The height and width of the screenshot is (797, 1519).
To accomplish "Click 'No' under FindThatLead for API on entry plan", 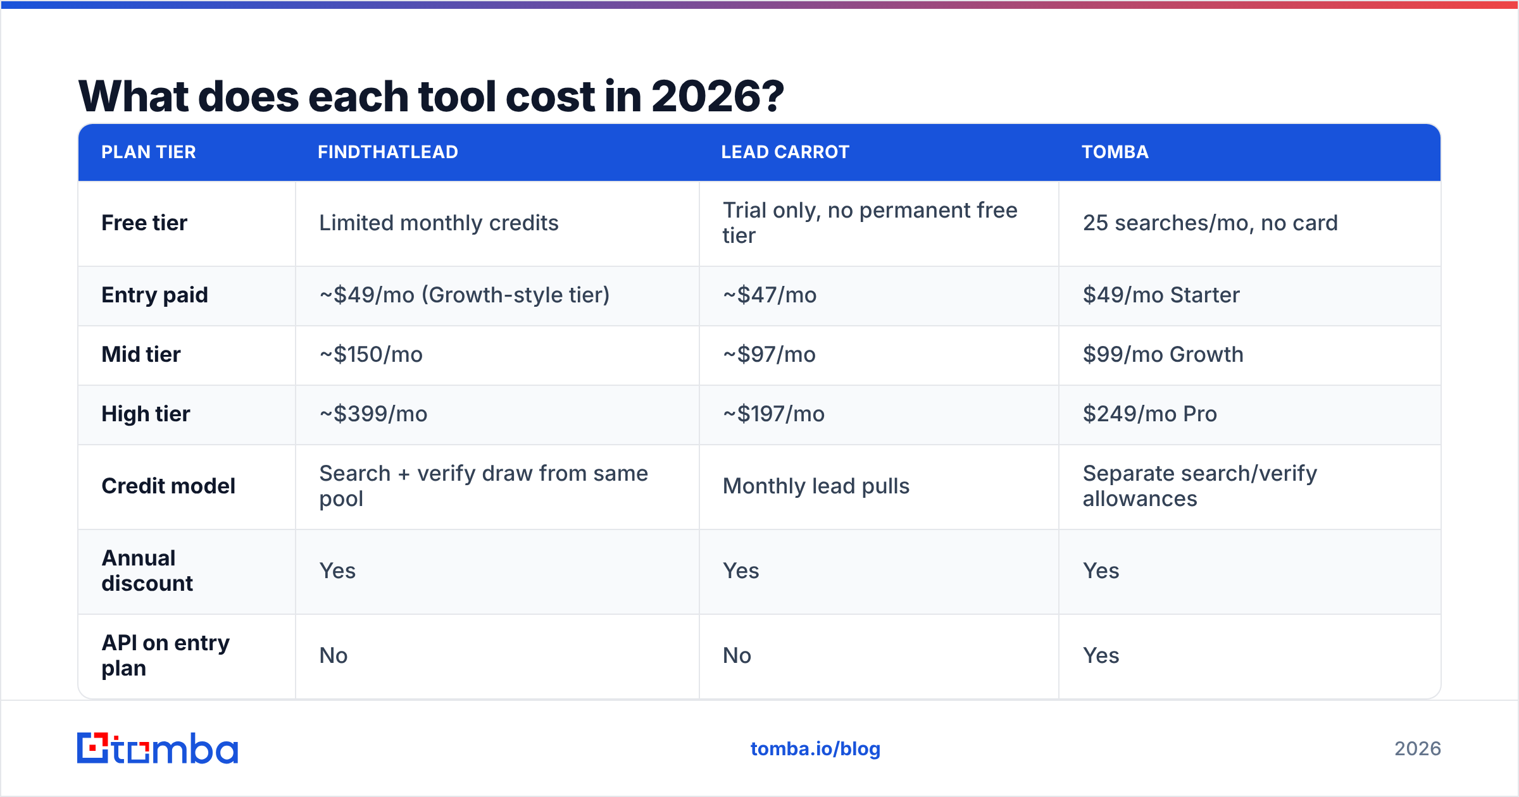I will click(x=333, y=655).
